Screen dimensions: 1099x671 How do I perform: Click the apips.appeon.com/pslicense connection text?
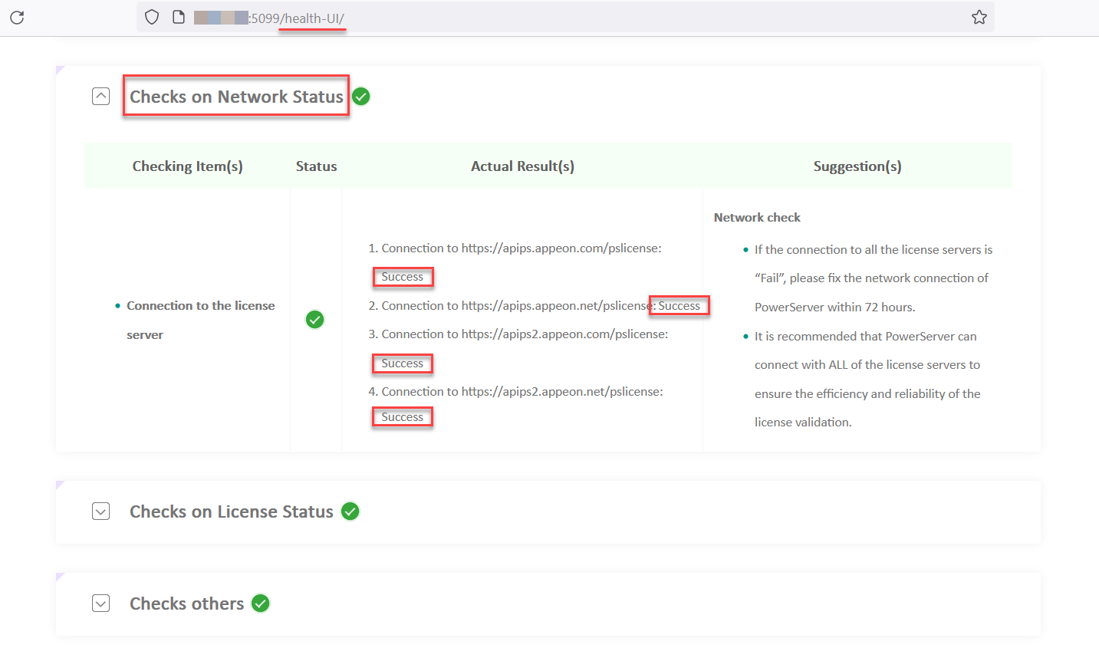(x=521, y=248)
